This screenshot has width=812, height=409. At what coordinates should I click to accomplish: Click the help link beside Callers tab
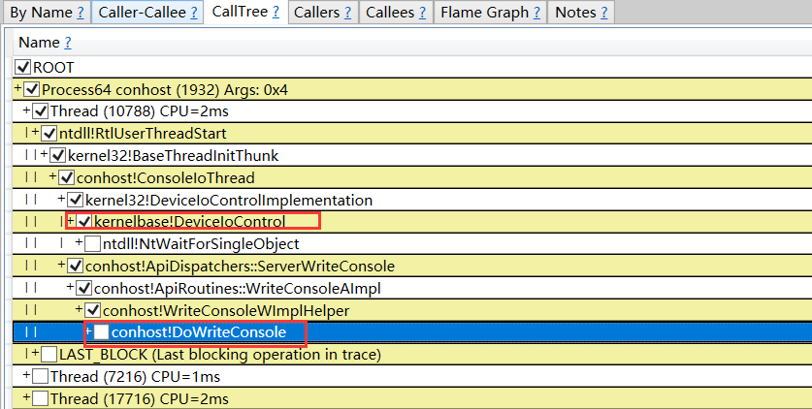tap(346, 13)
